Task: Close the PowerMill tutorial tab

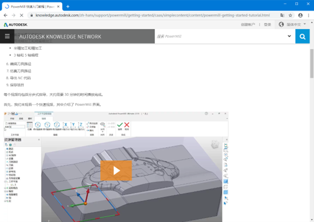Action: (58, 7)
